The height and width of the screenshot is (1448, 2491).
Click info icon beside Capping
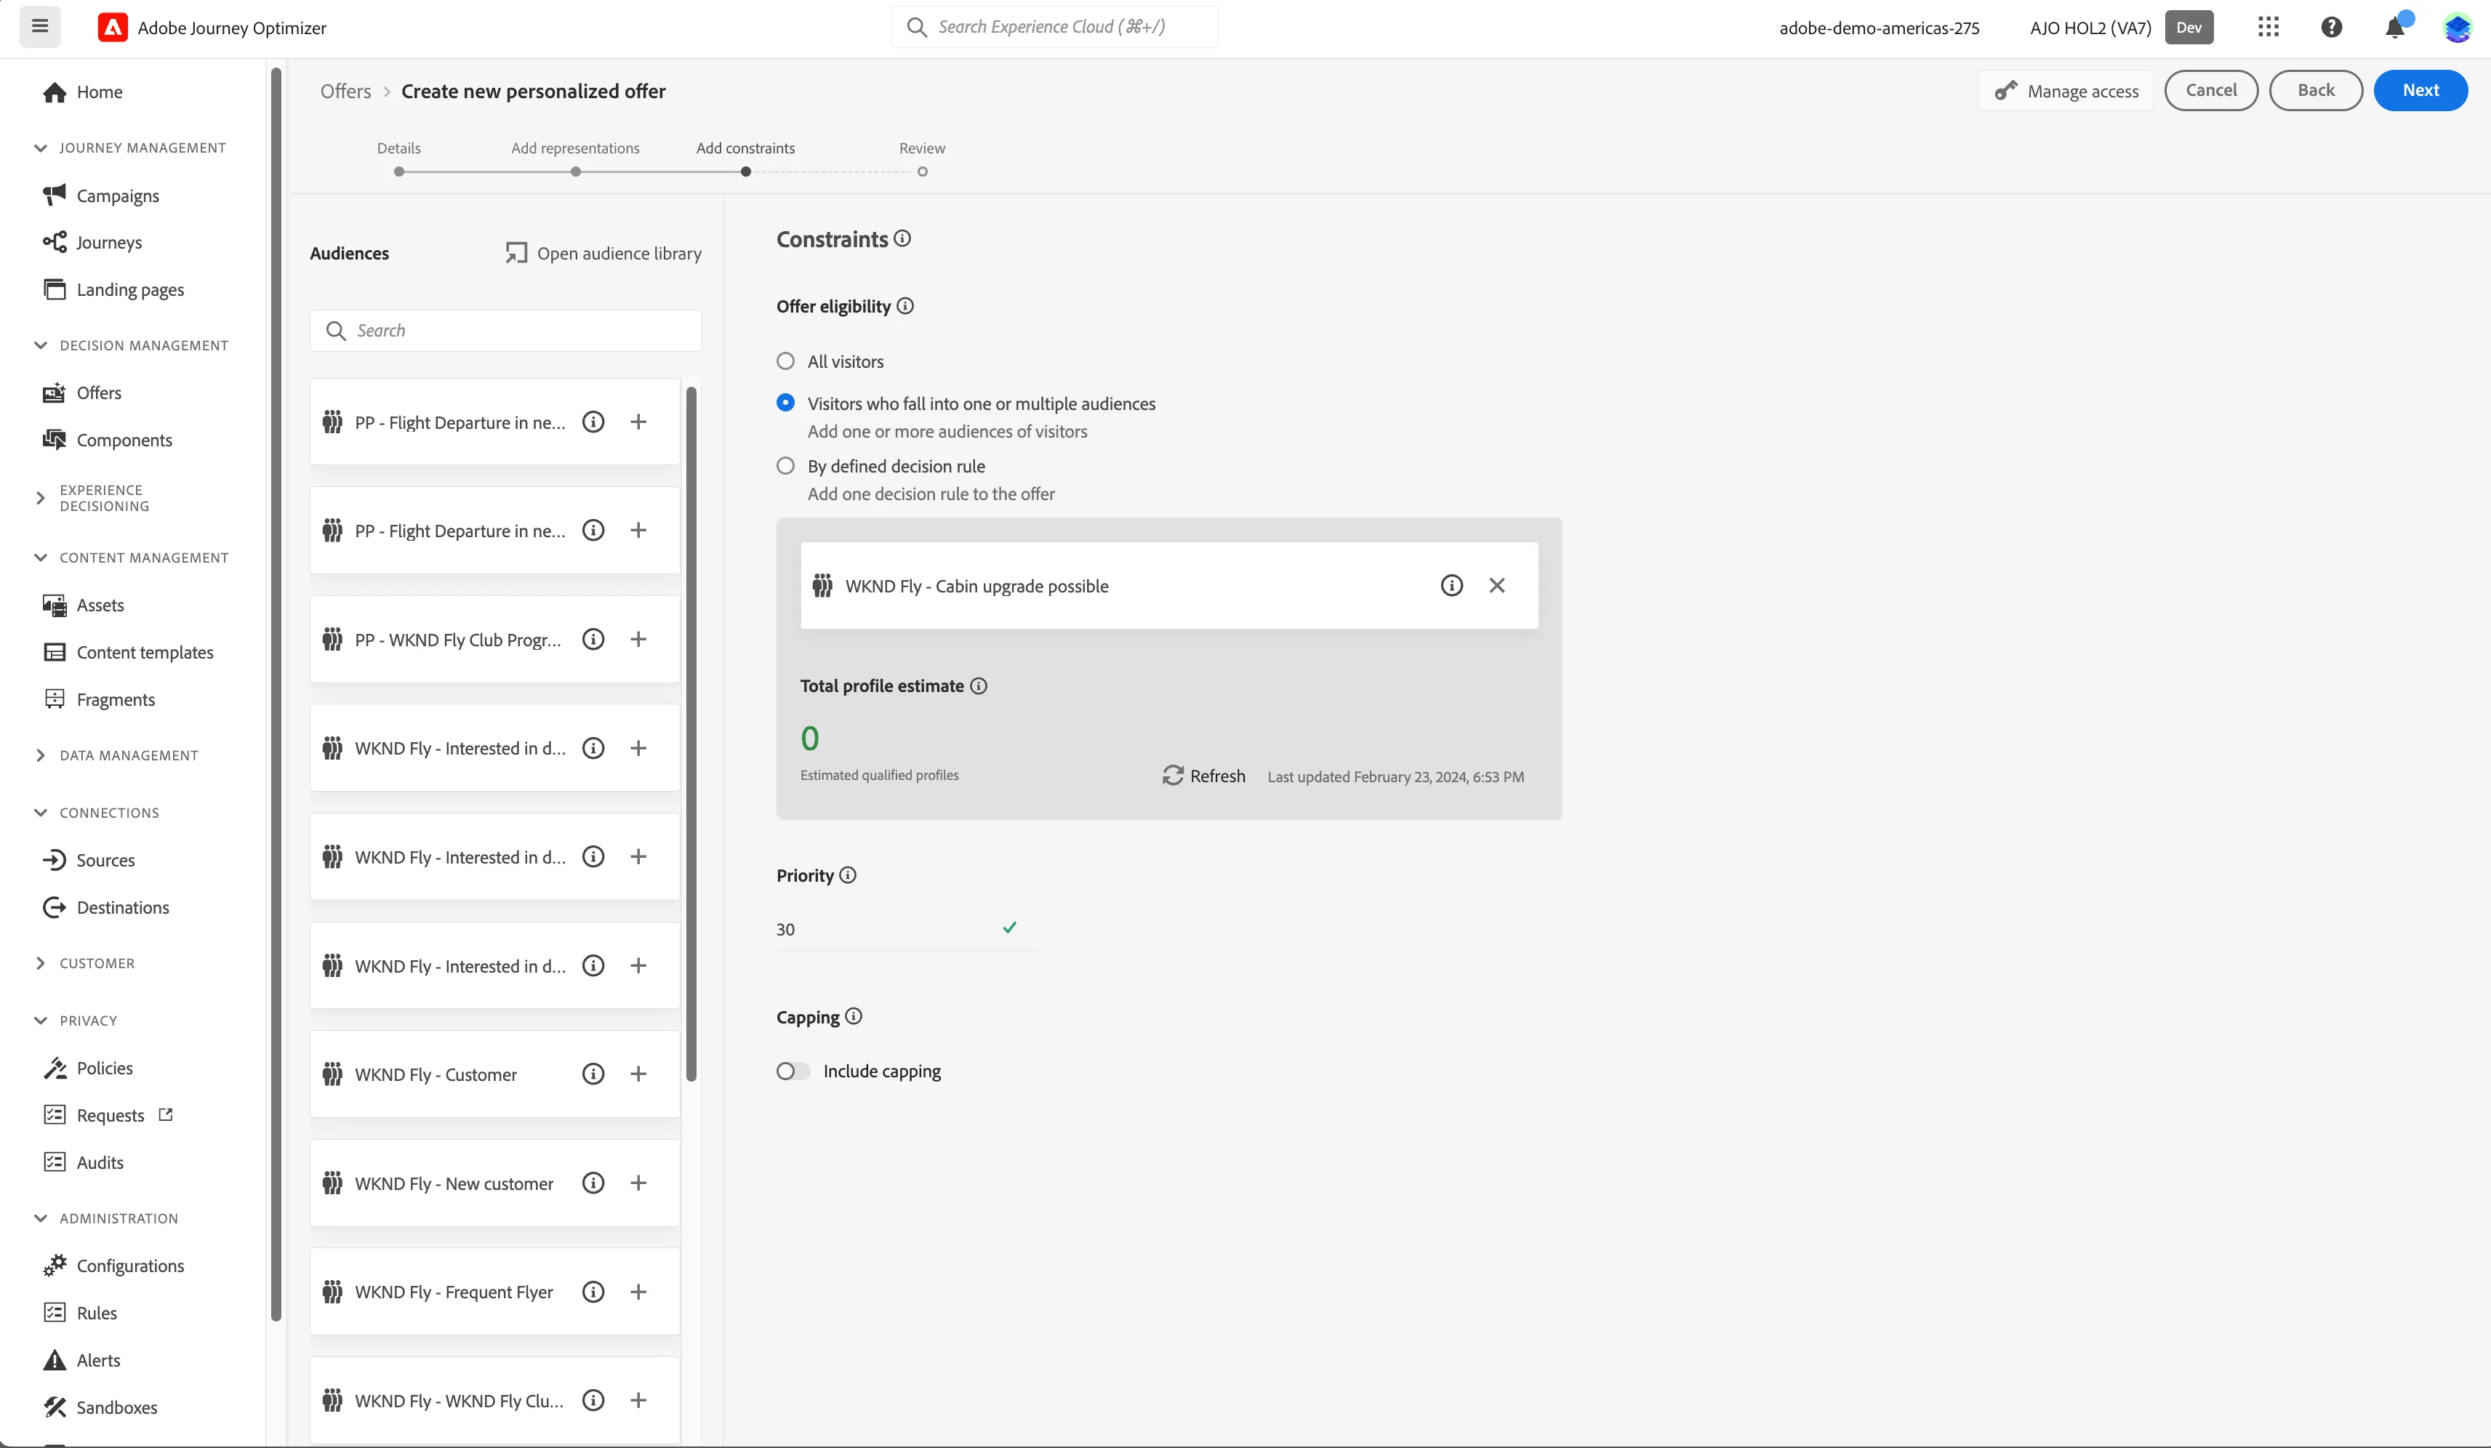coord(854,1016)
